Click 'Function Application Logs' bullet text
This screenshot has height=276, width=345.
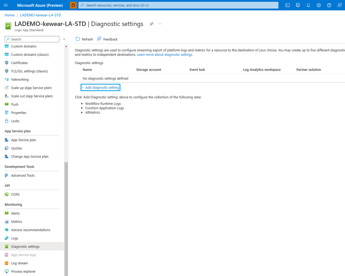[x=105, y=108]
